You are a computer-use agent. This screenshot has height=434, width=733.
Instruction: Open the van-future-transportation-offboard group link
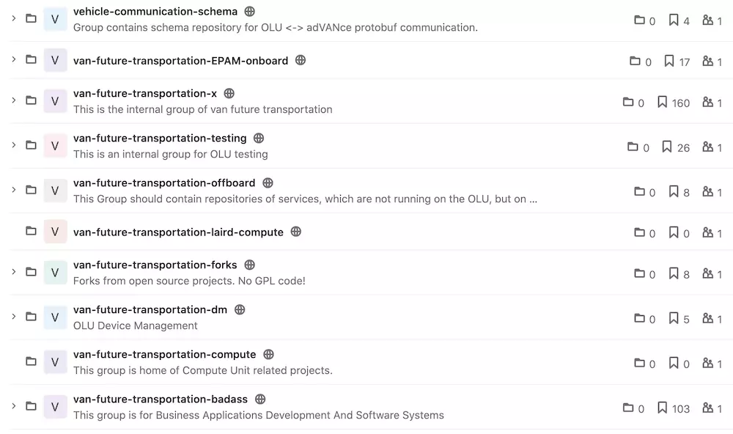[x=164, y=183]
